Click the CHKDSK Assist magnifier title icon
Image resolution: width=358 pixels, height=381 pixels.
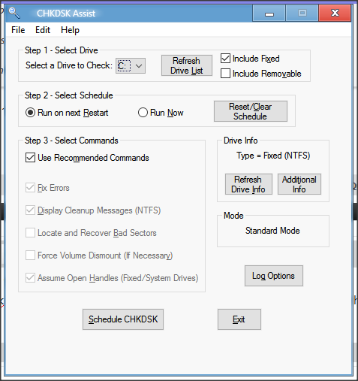[x=14, y=13]
